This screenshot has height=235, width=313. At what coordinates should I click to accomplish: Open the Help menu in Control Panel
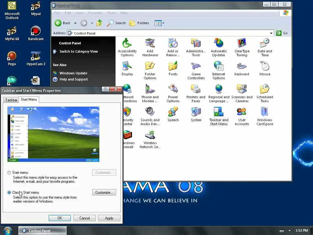pos(124,13)
